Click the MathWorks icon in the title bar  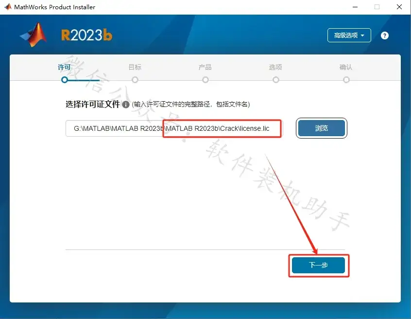[x=8, y=7]
